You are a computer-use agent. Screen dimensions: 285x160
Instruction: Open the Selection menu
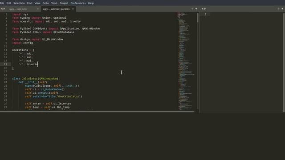[x=19, y=3]
